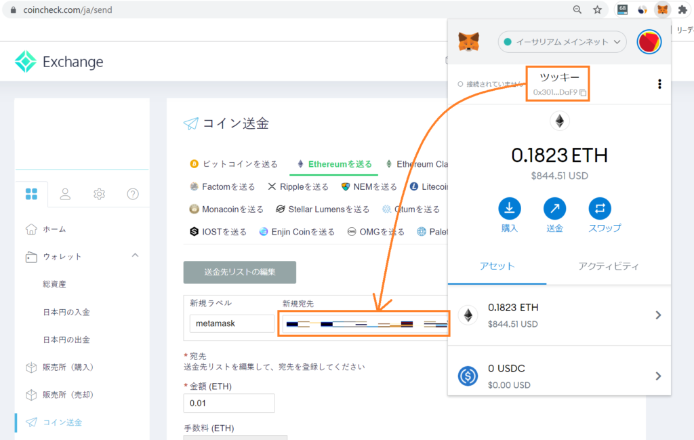Open the help question-mark icon
694x440 pixels.
click(133, 194)
